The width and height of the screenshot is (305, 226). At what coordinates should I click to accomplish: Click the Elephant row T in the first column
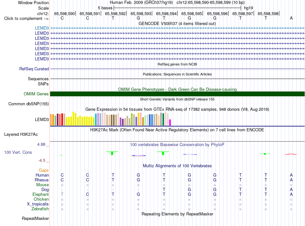(62, 194)
